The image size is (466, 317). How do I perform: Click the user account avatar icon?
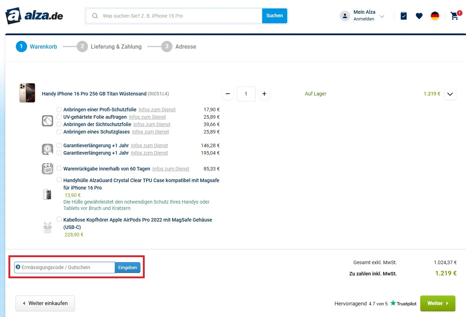pos(345,16)
